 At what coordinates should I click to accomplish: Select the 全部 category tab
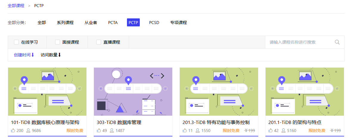pos(42,23)
